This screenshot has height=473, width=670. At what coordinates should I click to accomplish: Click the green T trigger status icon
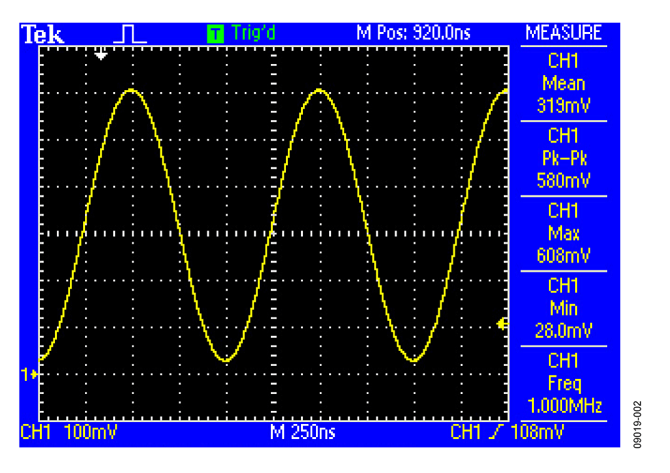pyautogui.click(x=215, y=33)
